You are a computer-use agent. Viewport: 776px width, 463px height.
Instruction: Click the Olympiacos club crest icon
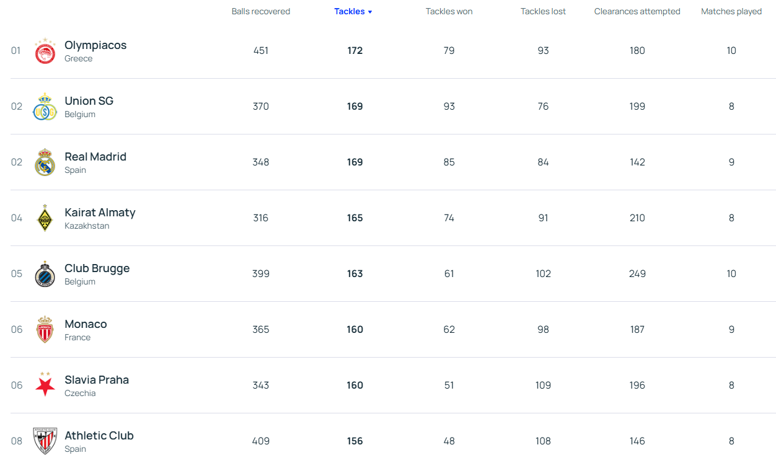point(45,51)
